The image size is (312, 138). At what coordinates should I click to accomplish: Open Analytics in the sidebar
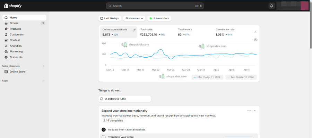[x=15, y=46]
